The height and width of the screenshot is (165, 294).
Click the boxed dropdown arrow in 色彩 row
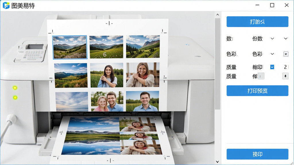pos(286,54)
